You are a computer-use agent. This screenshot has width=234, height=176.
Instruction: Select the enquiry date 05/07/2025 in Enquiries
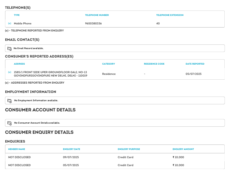[71, 165]
